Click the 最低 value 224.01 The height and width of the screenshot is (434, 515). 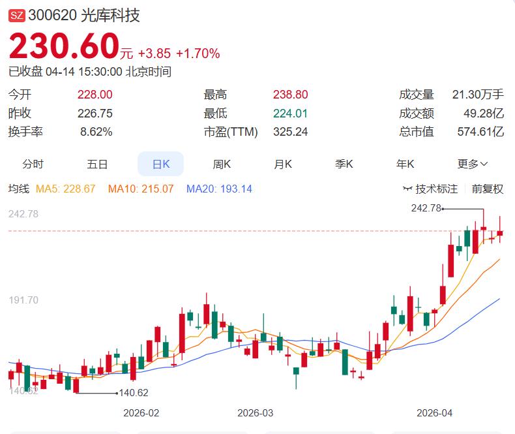point(290,114)
